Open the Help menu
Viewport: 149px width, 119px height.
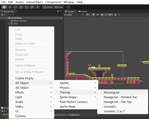[x=80, y=2]
